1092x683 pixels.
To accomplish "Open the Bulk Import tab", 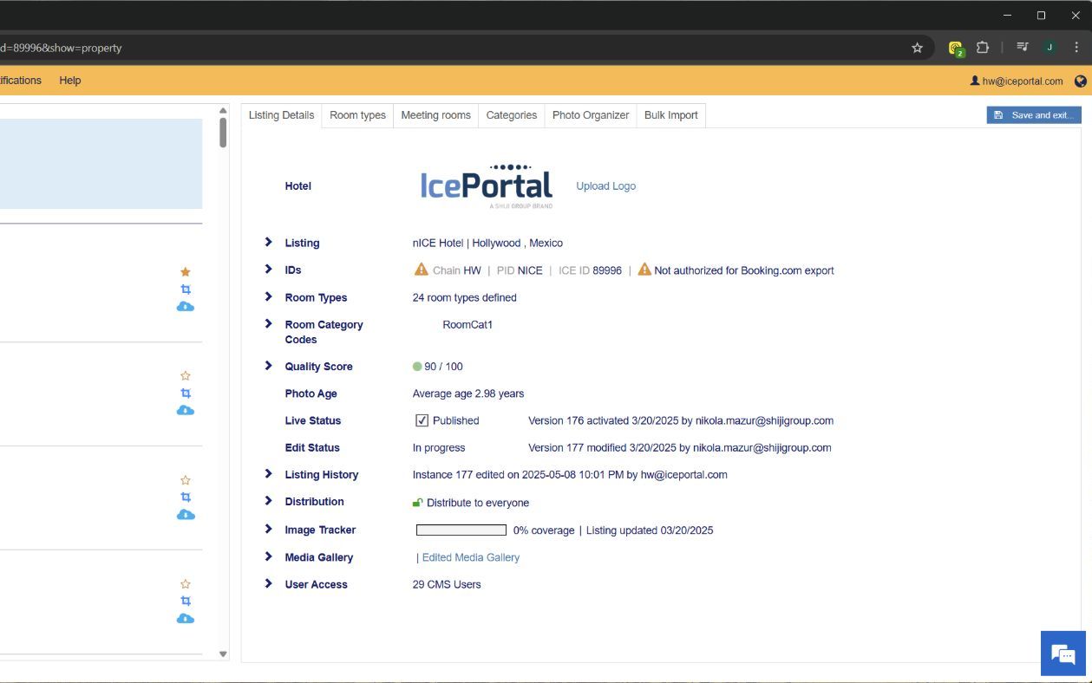I will 671,115.
